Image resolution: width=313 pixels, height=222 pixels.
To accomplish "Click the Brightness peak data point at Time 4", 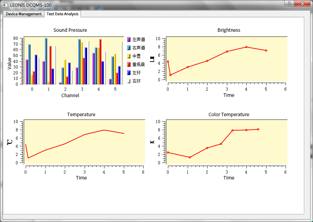I will click(246, 47).
